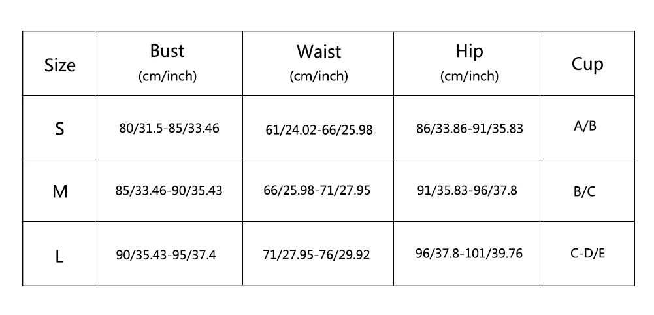Select the L size row label
654x315 pixels.
59,256
